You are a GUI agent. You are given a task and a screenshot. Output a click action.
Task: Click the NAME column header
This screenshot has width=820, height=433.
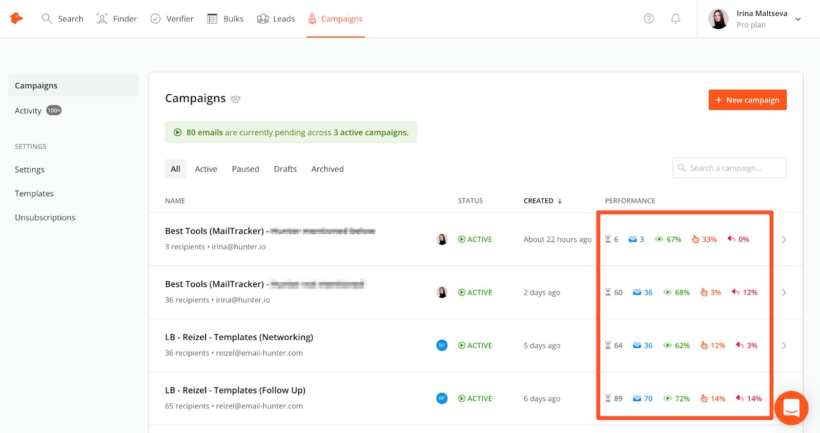point(175,201)
